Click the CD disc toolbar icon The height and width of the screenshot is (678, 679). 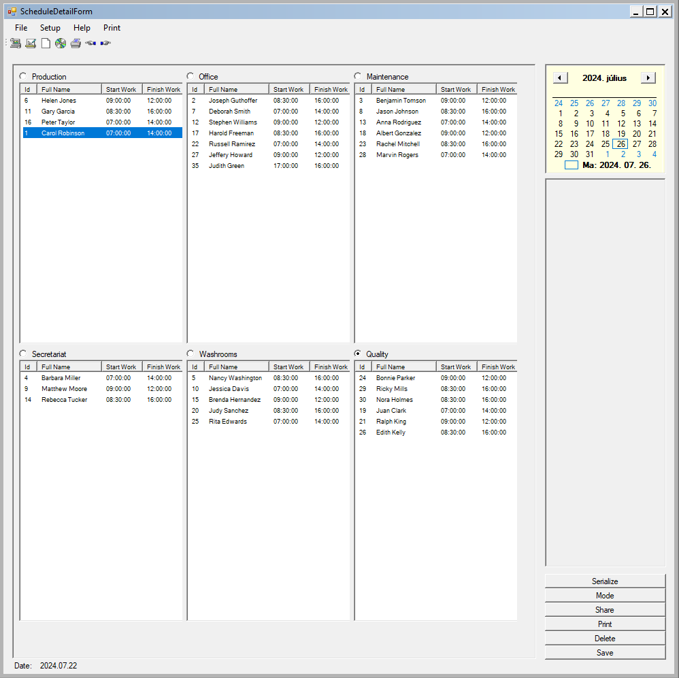(61, 44)
